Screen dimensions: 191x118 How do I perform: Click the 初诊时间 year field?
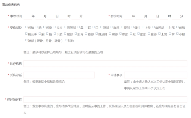[128, 16]
